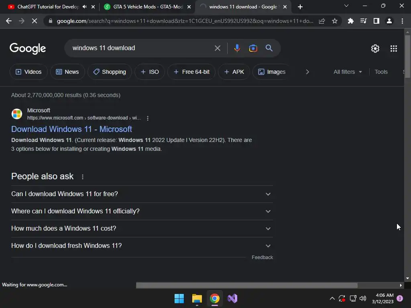Show hidden system tray icons
Image resolution: width=411 pixels, height=308 pixels.
click(332, 298)
